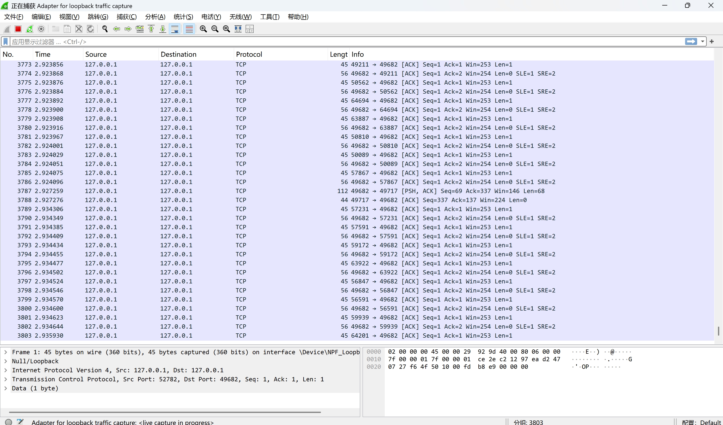The height and width of the screenshot is (425, 723).
Task: Toggle auto-scroll during live capture
Action: pos(175,29)
